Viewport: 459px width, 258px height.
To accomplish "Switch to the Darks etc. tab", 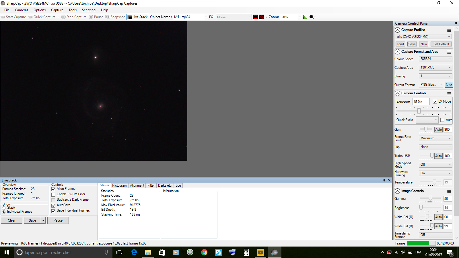I will (165, 185).
